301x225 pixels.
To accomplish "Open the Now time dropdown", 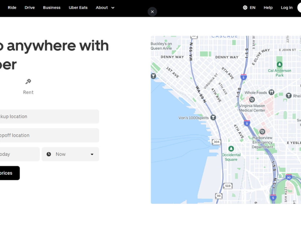I will pos(70,154).
